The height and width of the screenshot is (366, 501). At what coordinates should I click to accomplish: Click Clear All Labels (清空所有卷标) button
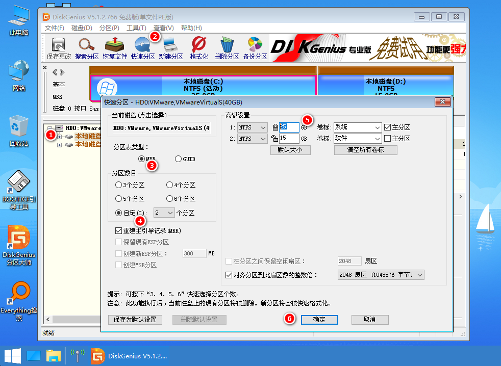[x=365, y=150]
